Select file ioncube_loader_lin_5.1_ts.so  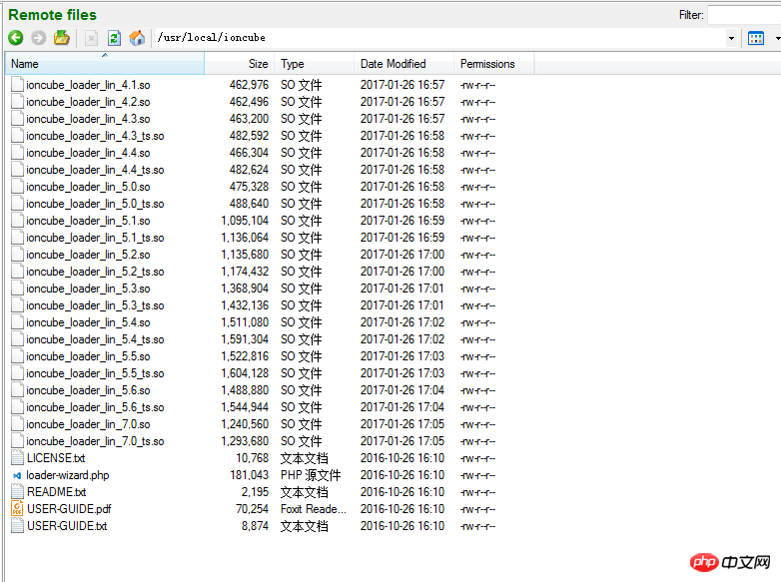(95, 238)
